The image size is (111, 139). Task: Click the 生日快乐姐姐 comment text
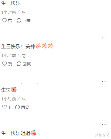(16, 133)
